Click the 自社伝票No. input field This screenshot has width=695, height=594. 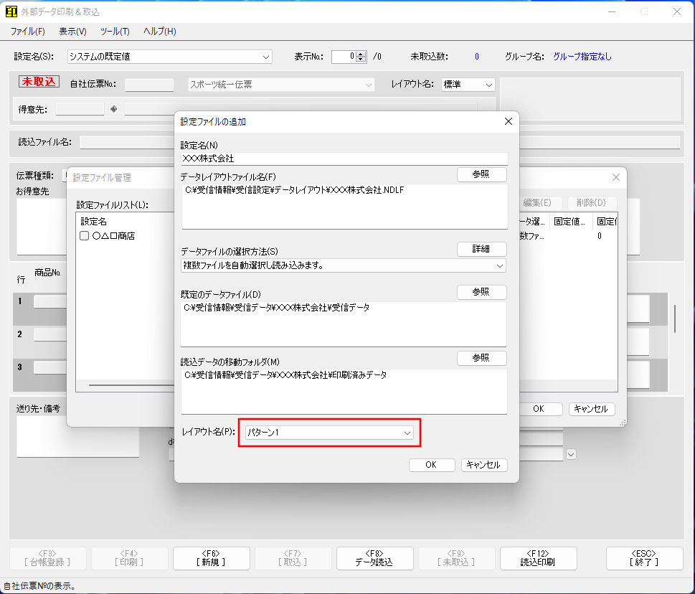tap(149, 84)
